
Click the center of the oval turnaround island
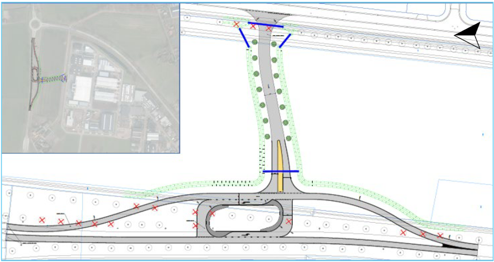(244, 219)
